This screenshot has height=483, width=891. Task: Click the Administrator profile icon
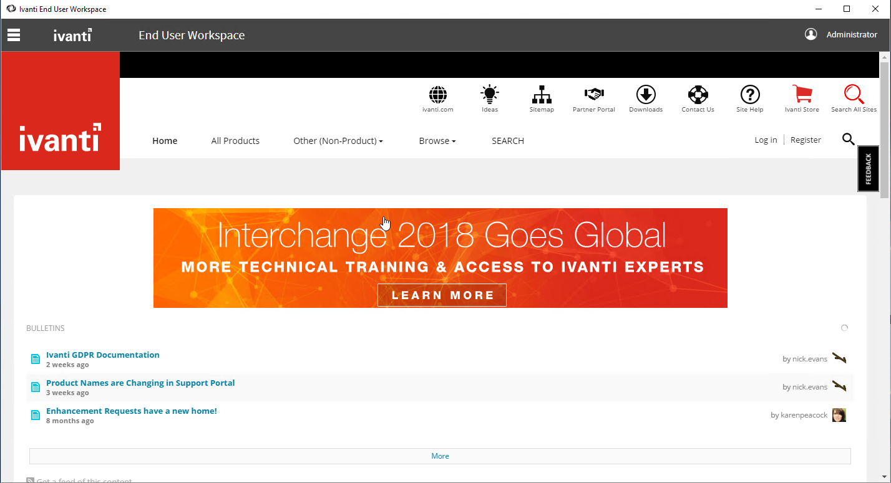(x=811, y=34)
